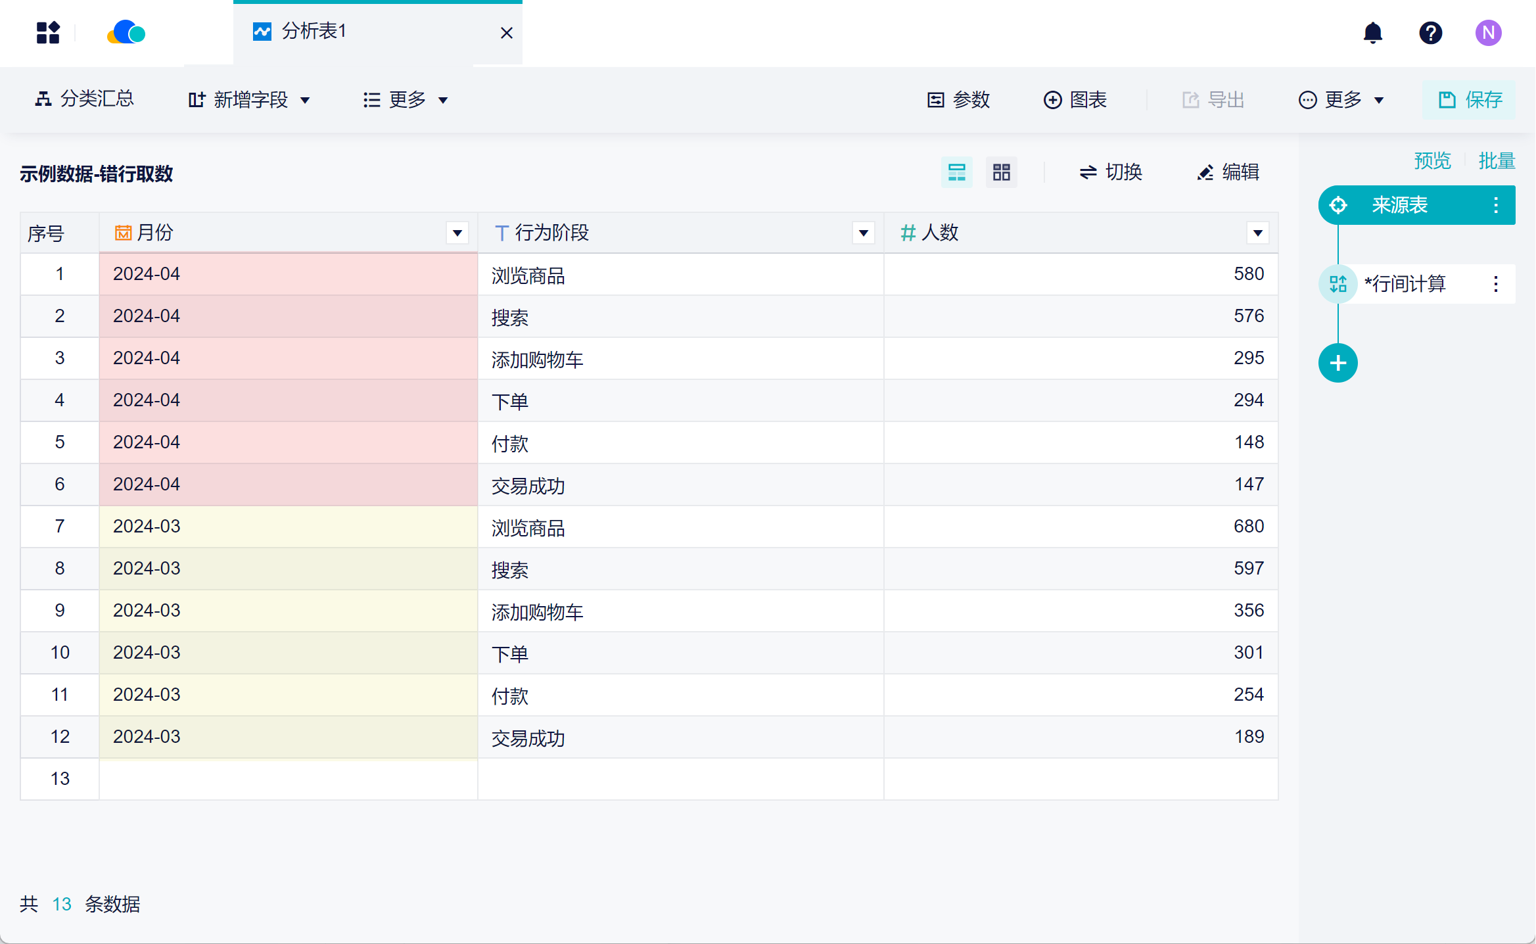Screen dimensions: 1536x944
Task: Open 行间计算 step three-dot menu
Action: point(1495,284)
